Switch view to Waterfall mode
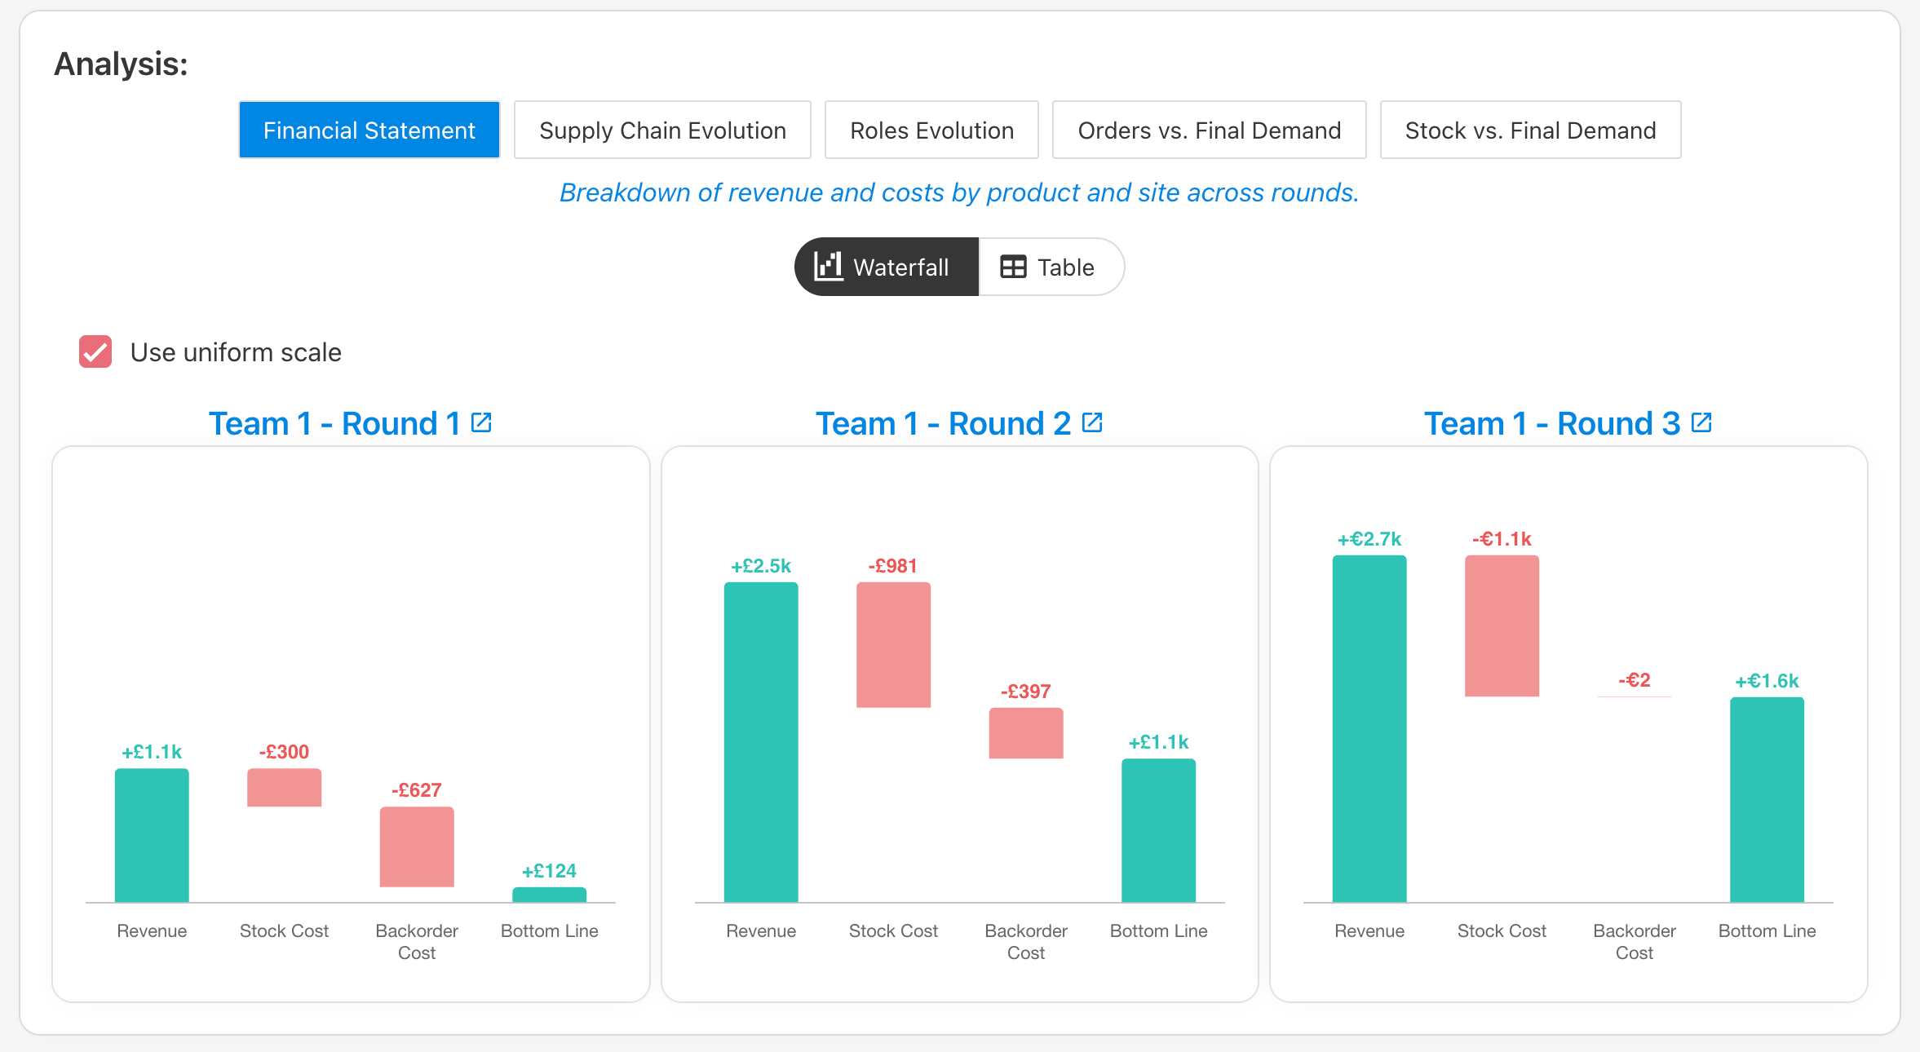This screenshot has height=1052, width=1920. [x=887, y=267]
